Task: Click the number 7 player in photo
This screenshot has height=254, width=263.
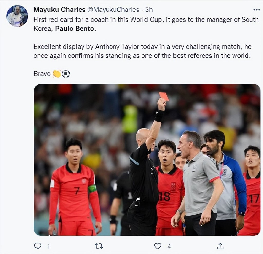Action: point(75,187)
